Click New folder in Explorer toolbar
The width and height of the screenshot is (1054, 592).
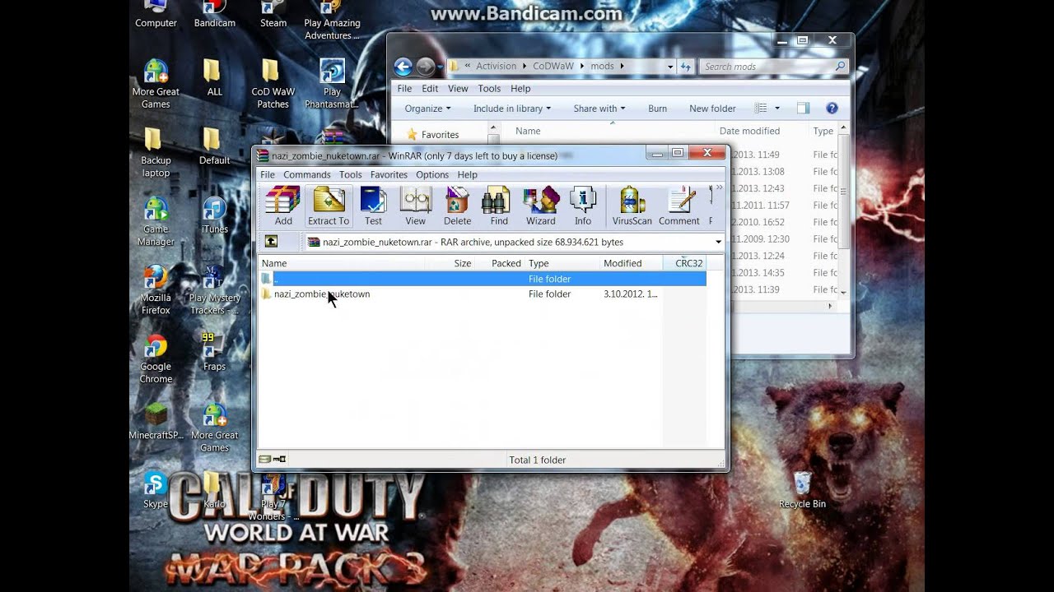(x=712, y=109)
